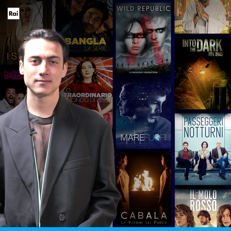Click the 'Le Vergini del Fuoco' text
This screenshot has height=231, width=231.
tap(144, 222)
